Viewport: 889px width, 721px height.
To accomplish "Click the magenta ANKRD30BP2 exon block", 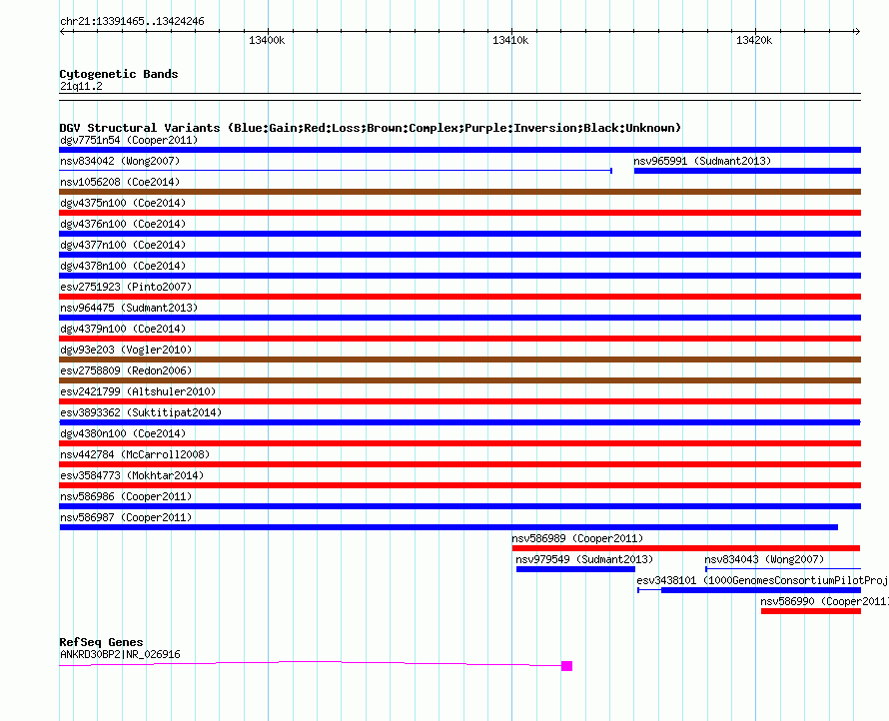I will 566,666.
